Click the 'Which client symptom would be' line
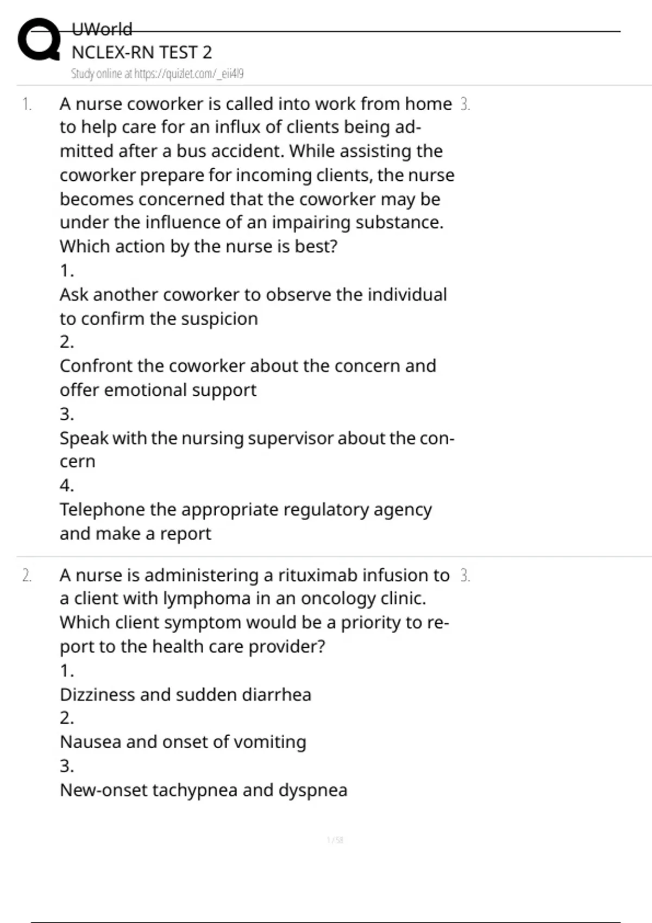 point(254,622)
